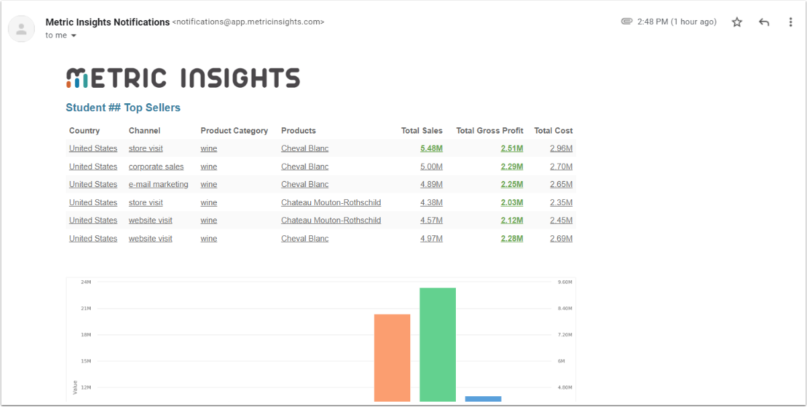Open the 'corporate sales' channel link
The height and width of the screenshot is (407, 807).
156,166
